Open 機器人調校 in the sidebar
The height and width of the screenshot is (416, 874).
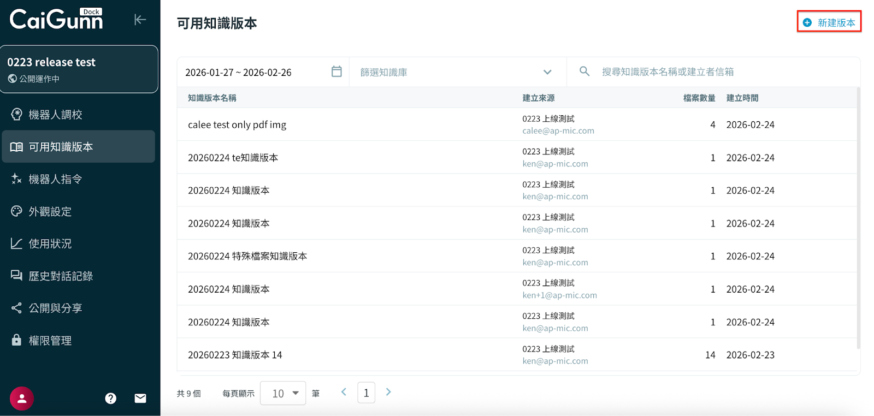[55, 115]
